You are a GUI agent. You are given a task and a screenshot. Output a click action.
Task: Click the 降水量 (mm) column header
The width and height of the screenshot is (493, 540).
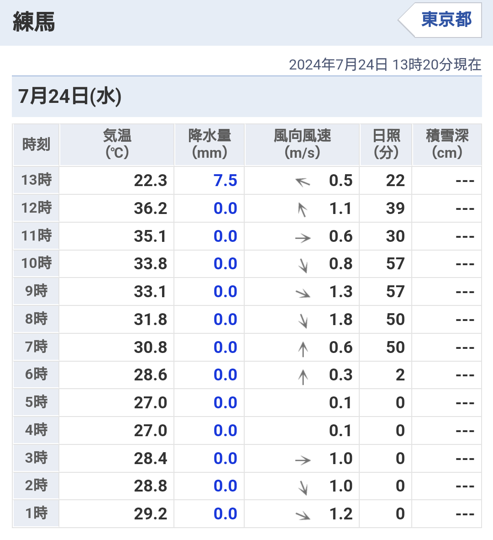[x=210, y=144]
